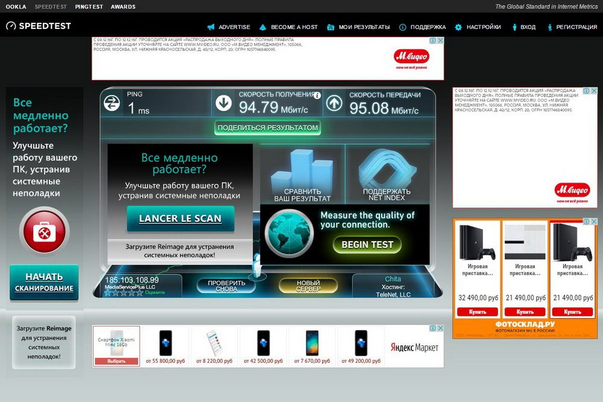Click the 1 ms ping value

click(139, 108)
